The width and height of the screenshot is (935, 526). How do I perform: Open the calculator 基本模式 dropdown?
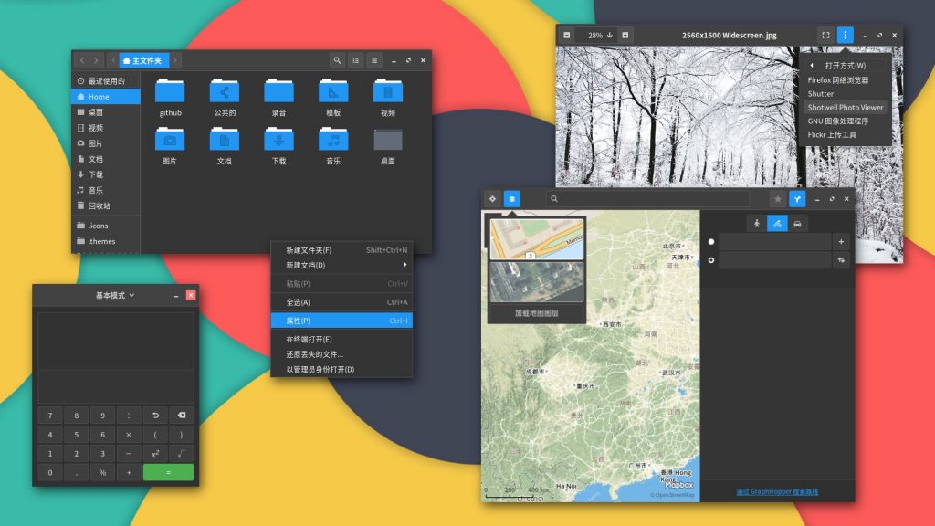tap(111, 295)
